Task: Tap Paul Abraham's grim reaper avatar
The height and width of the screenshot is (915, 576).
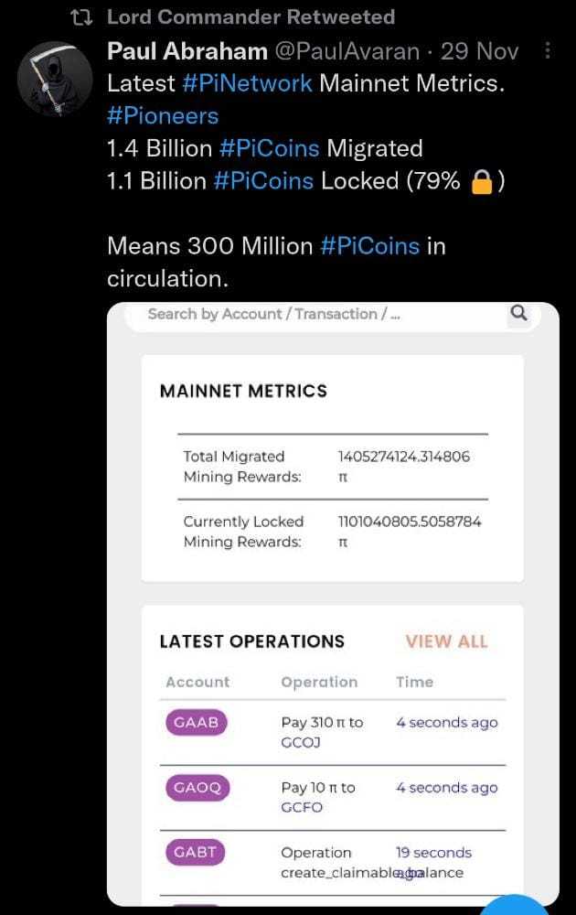Action: point(55,80)
